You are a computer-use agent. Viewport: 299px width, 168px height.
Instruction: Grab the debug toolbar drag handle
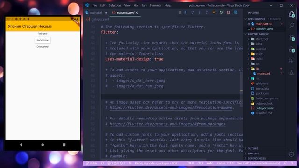tap(180, 13)
